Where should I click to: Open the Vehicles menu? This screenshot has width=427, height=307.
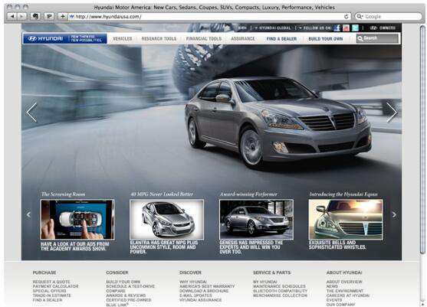coord(122,38)
